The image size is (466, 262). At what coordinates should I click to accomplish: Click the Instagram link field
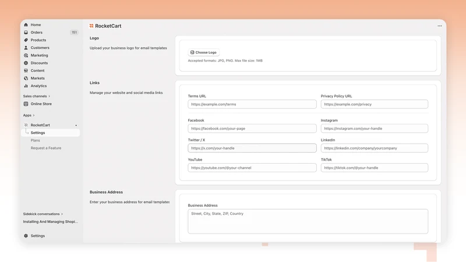(x=375, y=128)
